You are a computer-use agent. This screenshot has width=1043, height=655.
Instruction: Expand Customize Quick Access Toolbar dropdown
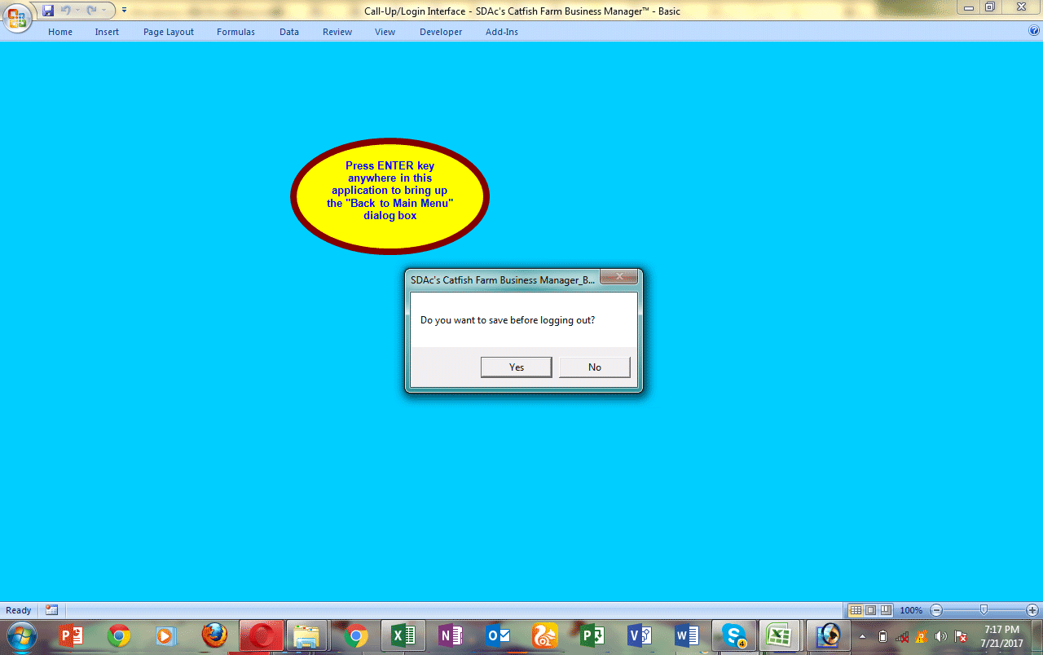[124, 11]
